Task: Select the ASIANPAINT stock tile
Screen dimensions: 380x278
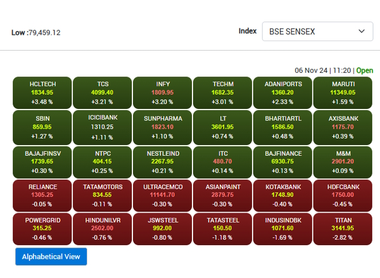Action: (222, 196)
